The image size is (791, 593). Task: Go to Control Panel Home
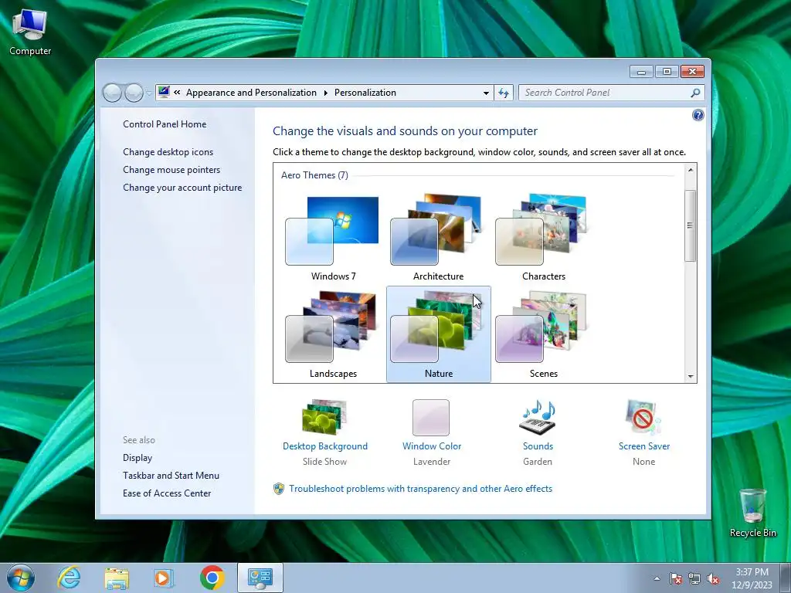click(165, 124)
